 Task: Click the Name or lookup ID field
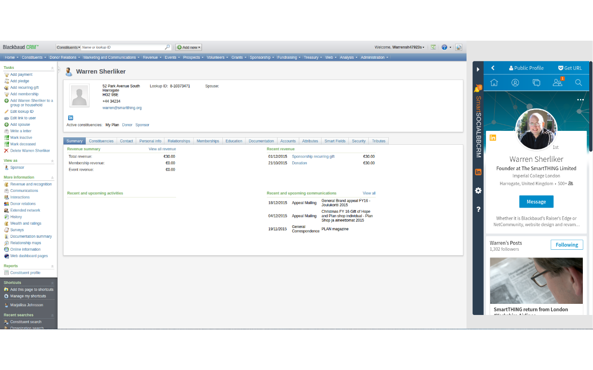pyautogui.click(x=123, y=47)
